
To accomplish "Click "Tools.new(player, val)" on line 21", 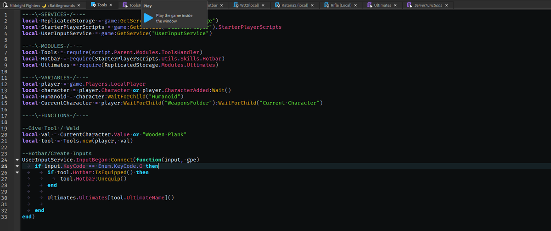I will tap(98, 141).
